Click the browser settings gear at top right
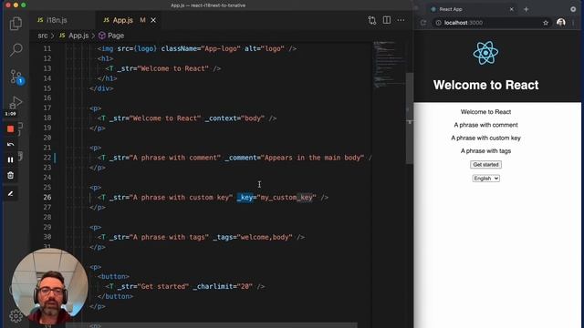This screenshot has width=584, height=328. [x=573, y=9]
